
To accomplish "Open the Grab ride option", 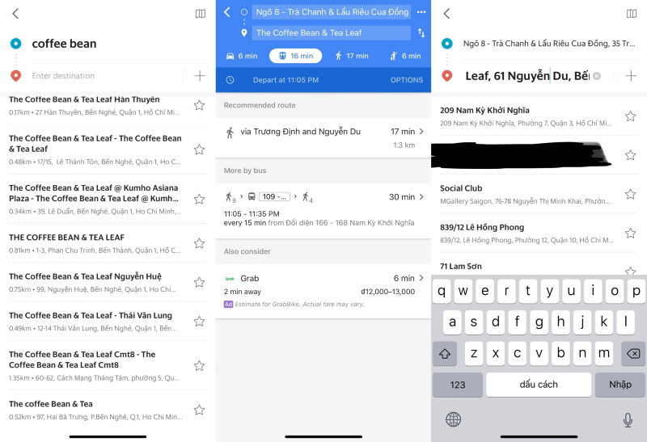I will pyautogui.click(x=323, y=291).
